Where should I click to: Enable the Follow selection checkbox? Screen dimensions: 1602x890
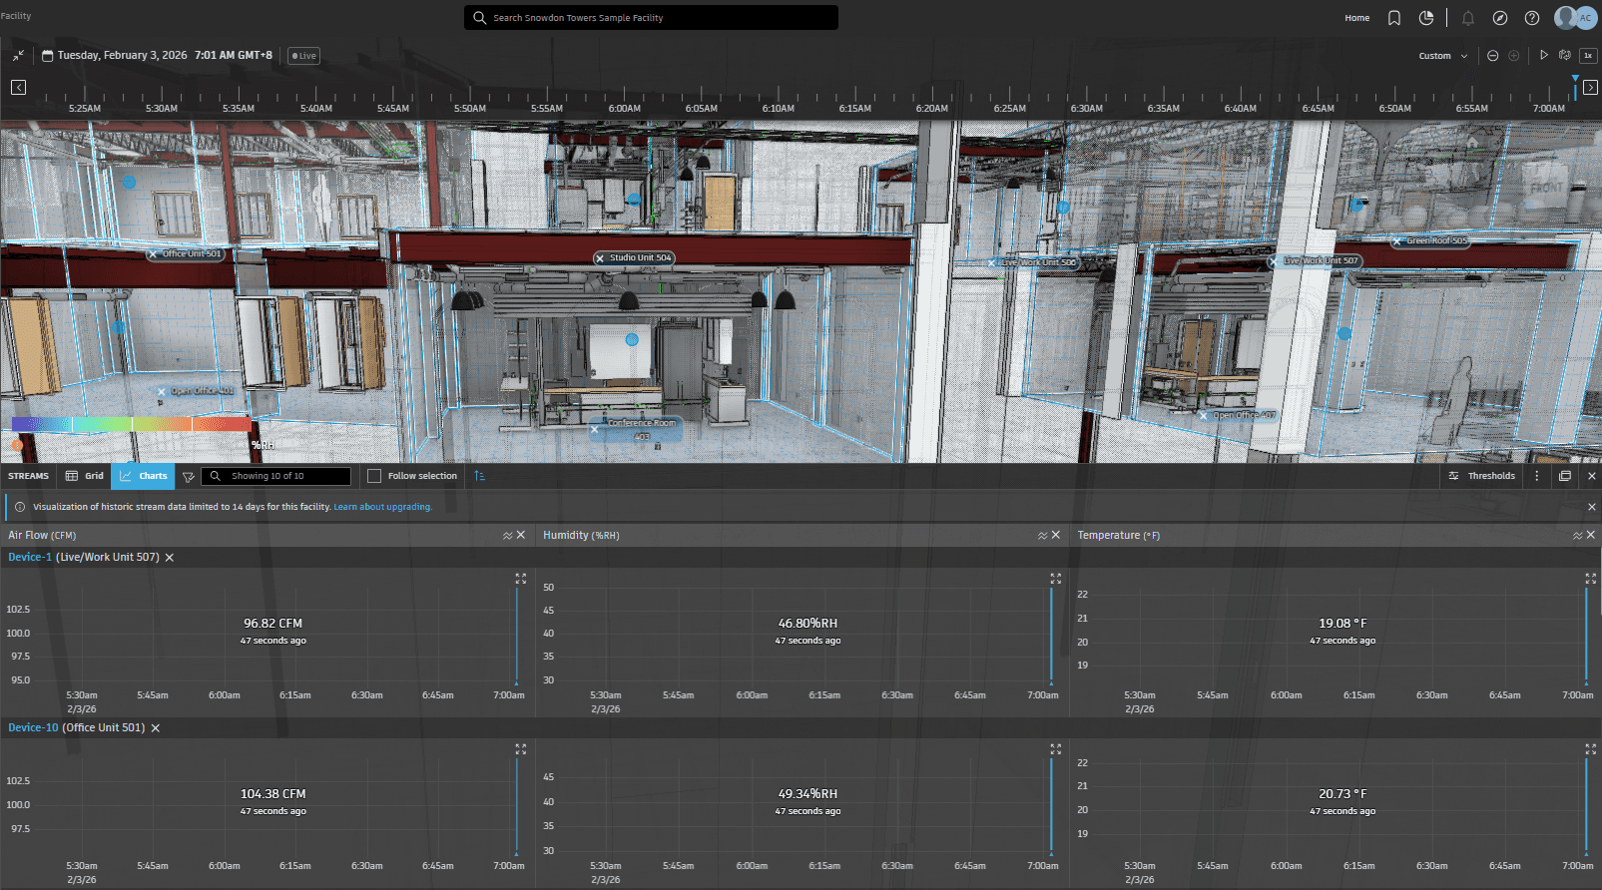click(374, 476)
